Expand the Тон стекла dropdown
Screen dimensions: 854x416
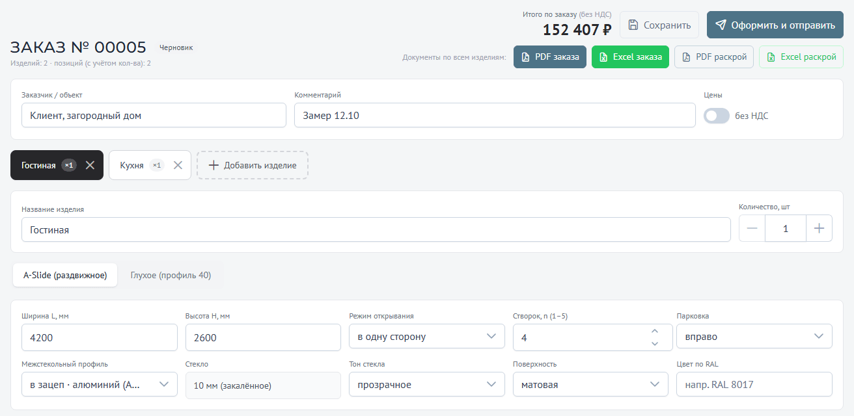tap(427, 384)
